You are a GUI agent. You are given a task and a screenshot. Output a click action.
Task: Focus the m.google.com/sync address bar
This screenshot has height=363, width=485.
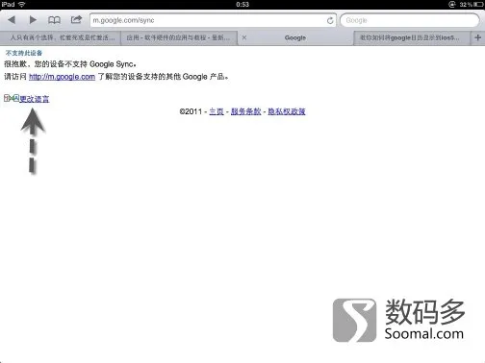click(213, 20)
